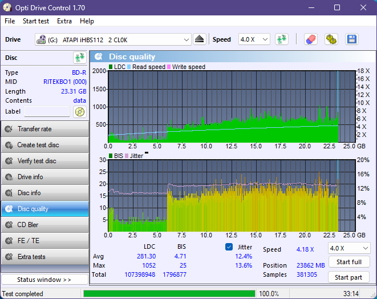377x299 pixels.
Task: Click the BIS total value 1796877
Action: (x=175, y=274)
